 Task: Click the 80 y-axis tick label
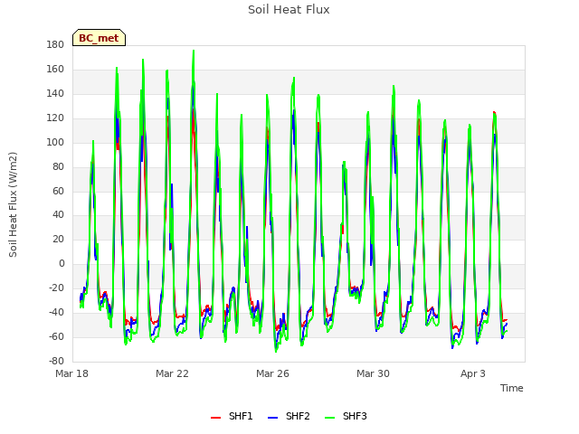(x=58, y=166)
